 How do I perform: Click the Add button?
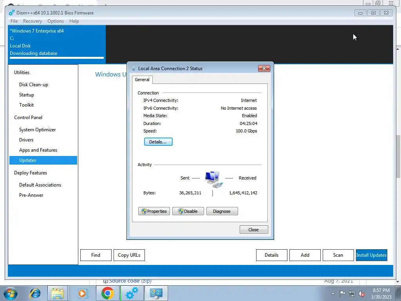click(305, 255)
